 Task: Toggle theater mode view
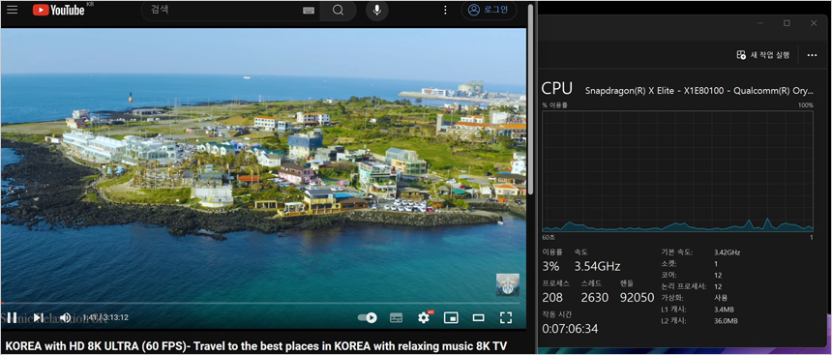click(479, 317)
